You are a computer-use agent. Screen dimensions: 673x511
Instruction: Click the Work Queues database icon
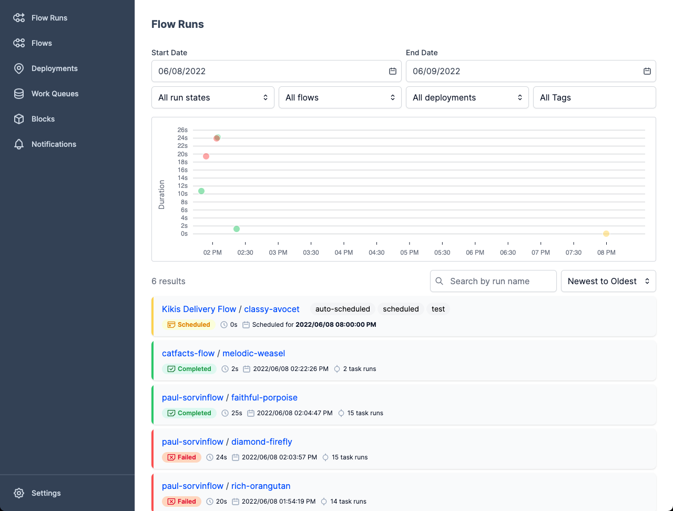click(19, 94)
